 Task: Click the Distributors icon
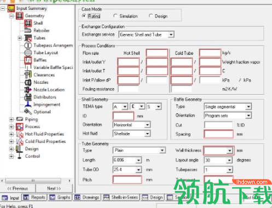28,97
